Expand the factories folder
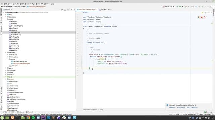215x120 pixels. click(x=8, y=55)
